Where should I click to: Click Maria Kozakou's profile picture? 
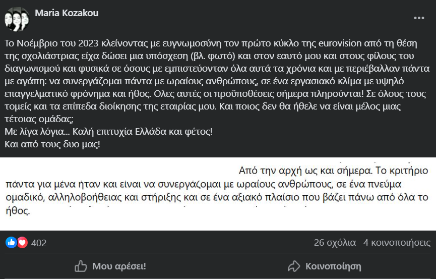point(17,19)
